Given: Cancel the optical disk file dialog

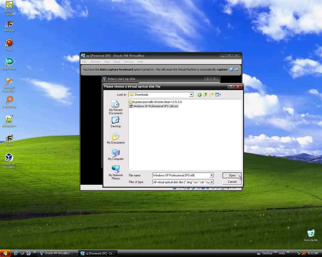Looking at the screenshot, I should click(232, 182).
